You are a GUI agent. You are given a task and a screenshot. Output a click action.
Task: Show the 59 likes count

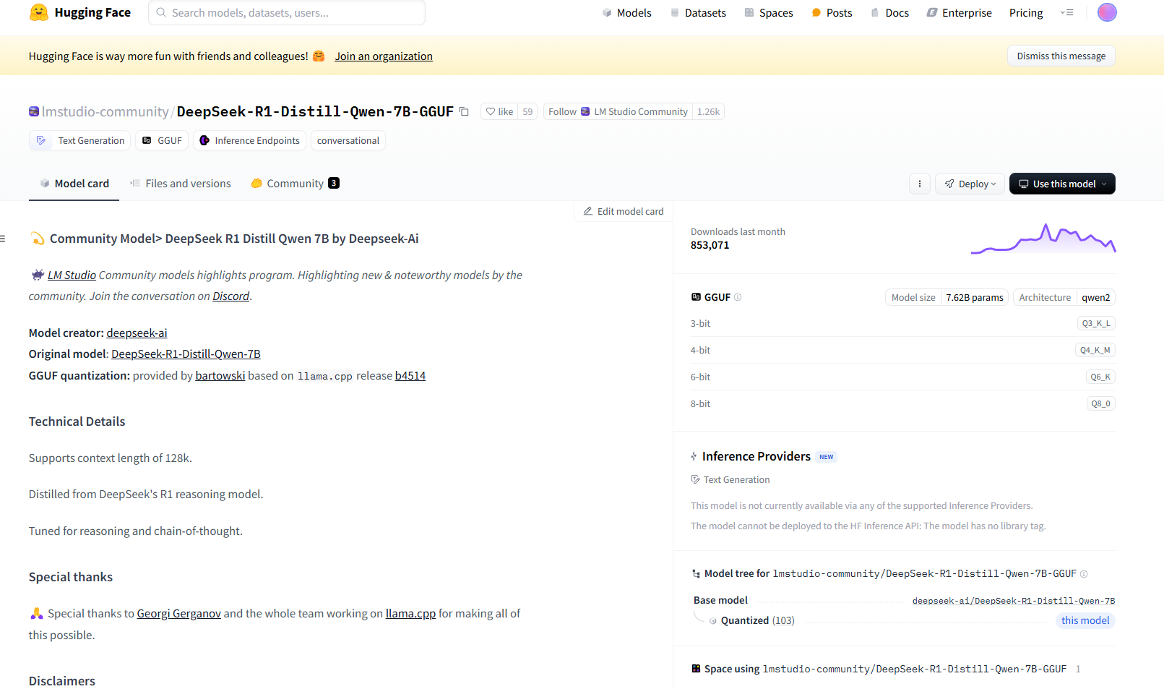pyautogui.click(x=527, y=111)
